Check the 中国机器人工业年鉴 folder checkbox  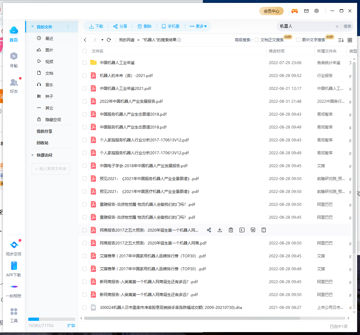[x=84, y=63]
